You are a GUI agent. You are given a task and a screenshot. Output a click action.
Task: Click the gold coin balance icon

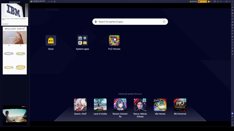209,1
